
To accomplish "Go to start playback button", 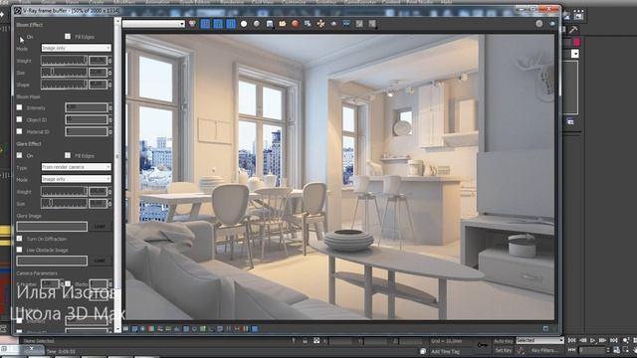I will point(571,340).
